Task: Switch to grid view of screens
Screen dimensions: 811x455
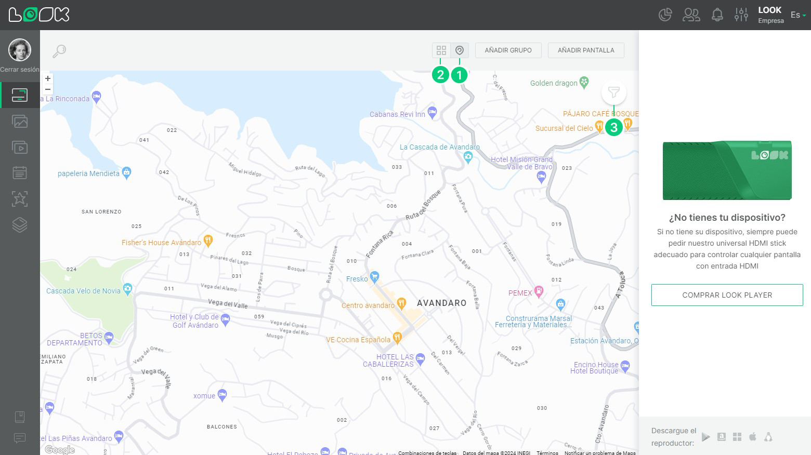Action: [x=441, y=50]
